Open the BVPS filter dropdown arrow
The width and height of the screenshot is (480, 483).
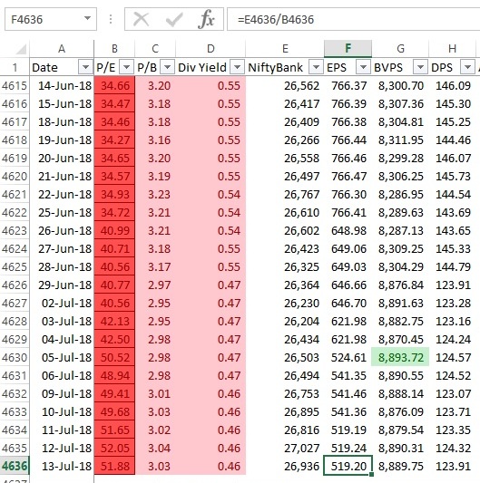coord(420,67)
